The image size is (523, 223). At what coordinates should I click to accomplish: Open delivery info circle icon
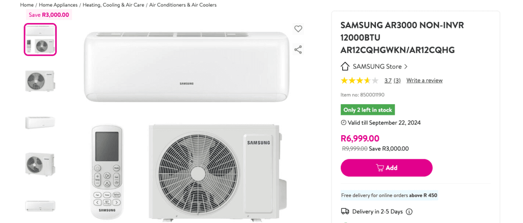click(409, 212)
